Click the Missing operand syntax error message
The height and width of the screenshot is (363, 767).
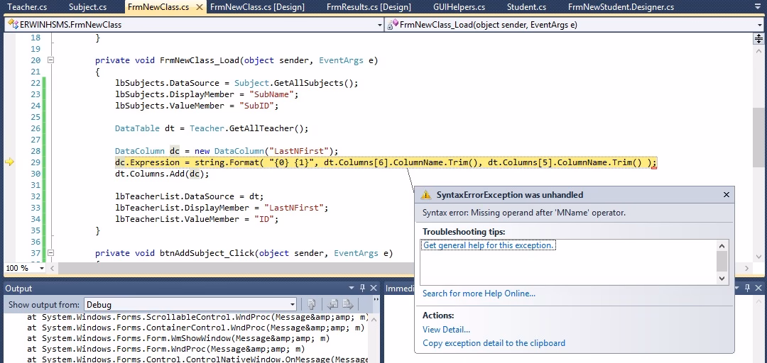[x=524, y=213]
